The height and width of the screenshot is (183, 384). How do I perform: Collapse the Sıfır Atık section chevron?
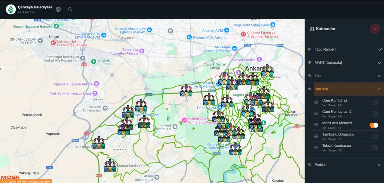click(379, 89)
